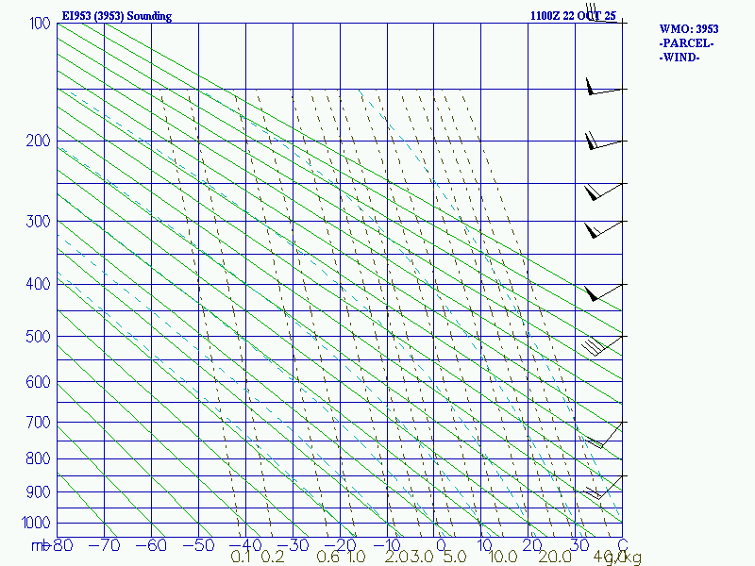Click the -PARCEL- label
The width and height of the screenshot is (755, 566).
(x=686, y=43)
